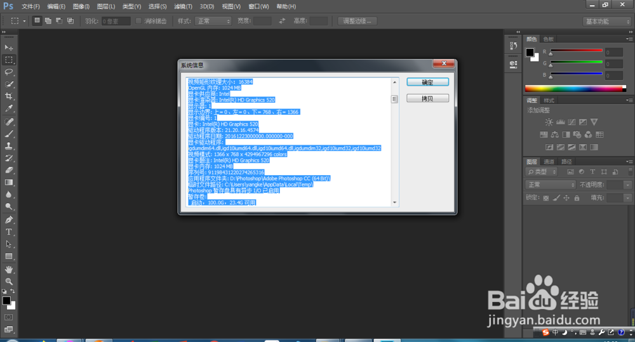The width and height of the screenshot is (635, 342).
Task: Toggle lock layer position
Action: [x=566, y=198]
